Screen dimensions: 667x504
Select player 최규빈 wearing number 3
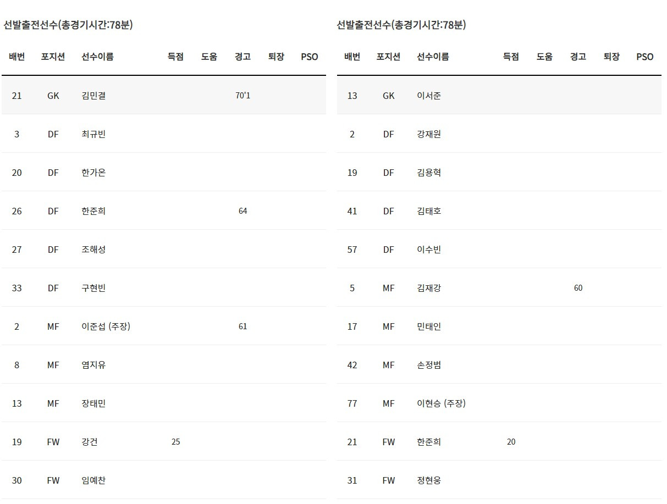pos(93,134)
